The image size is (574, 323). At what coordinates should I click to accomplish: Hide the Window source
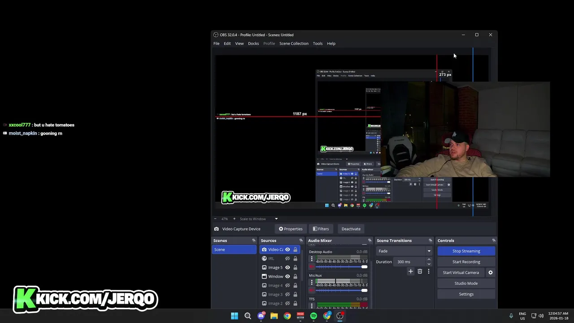(x=287, y=276)
